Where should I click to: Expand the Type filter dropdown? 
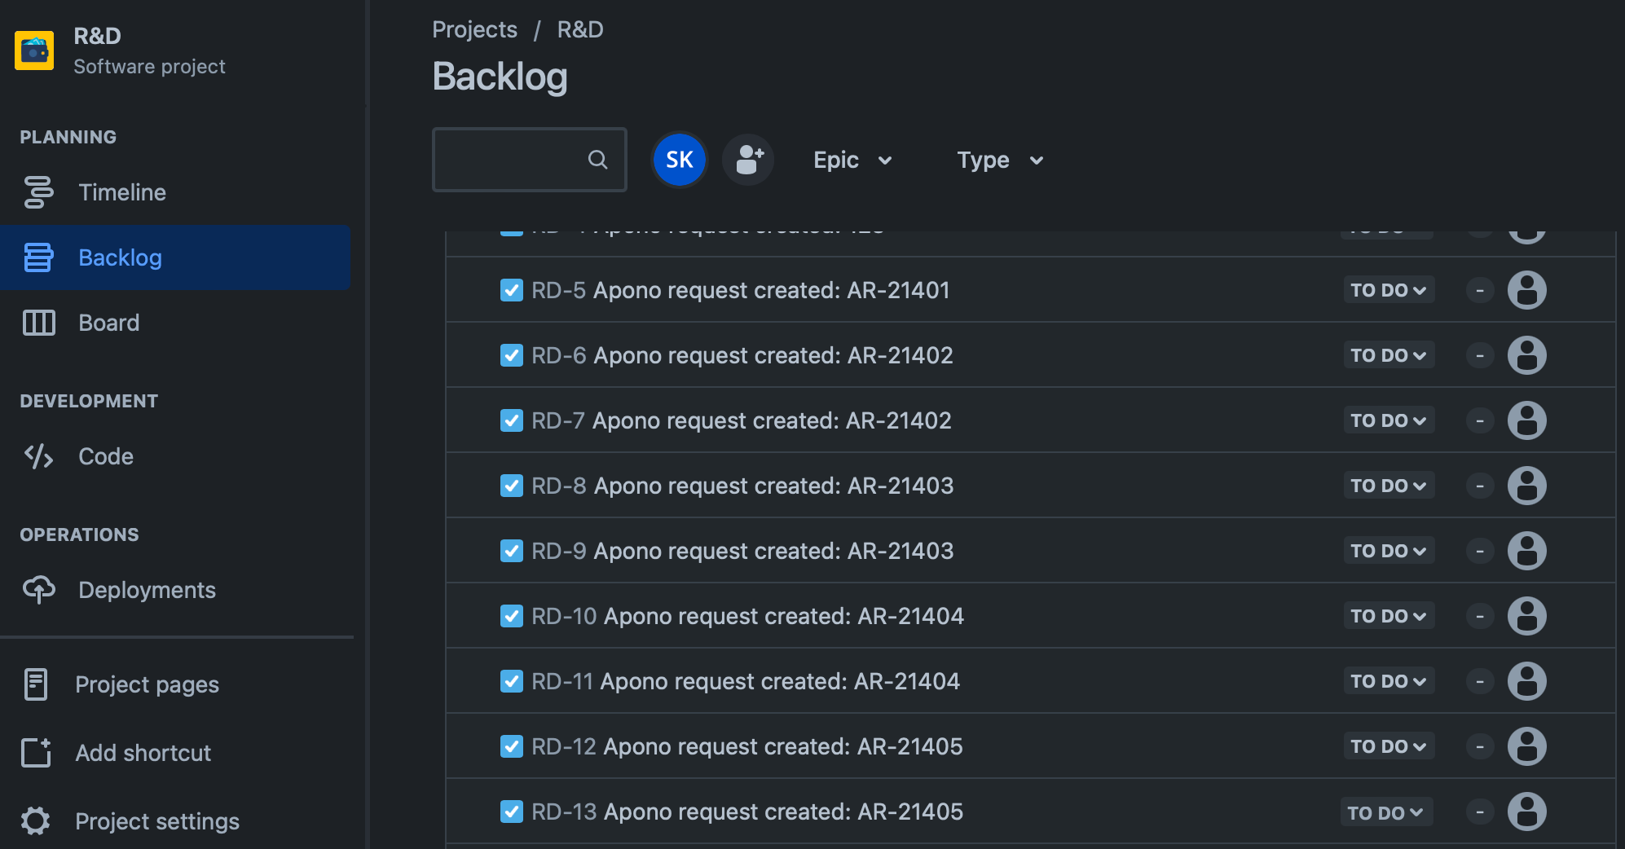click(999, 160)
